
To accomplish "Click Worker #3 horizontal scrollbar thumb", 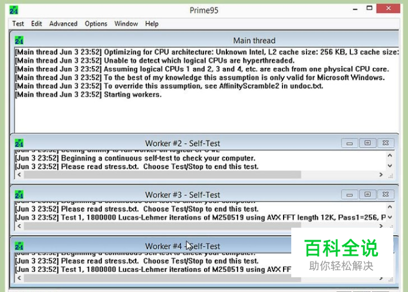I will click(x=162, y=226).
